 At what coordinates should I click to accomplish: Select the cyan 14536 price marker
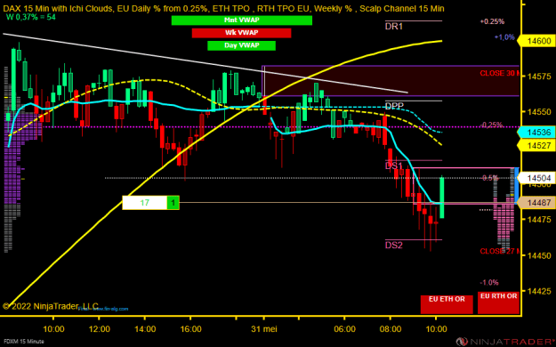pyautogui.click(x=536, y=133)
